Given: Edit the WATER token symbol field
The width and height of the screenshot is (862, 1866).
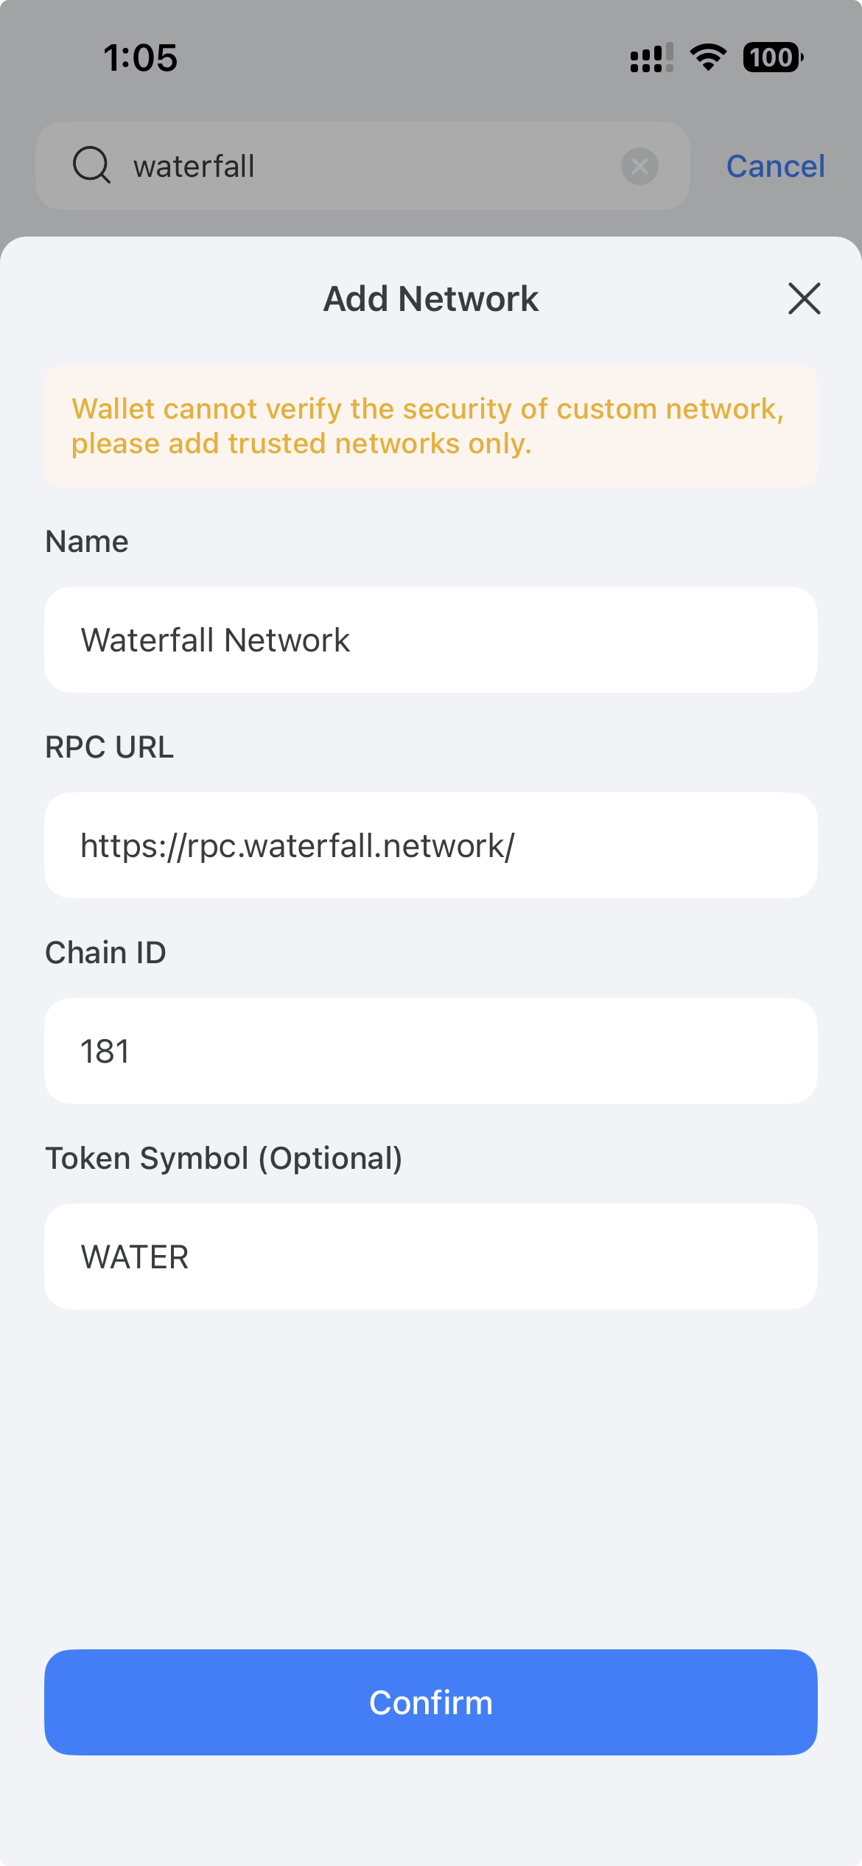Looking at the screenshot, I should (430, 1257).
